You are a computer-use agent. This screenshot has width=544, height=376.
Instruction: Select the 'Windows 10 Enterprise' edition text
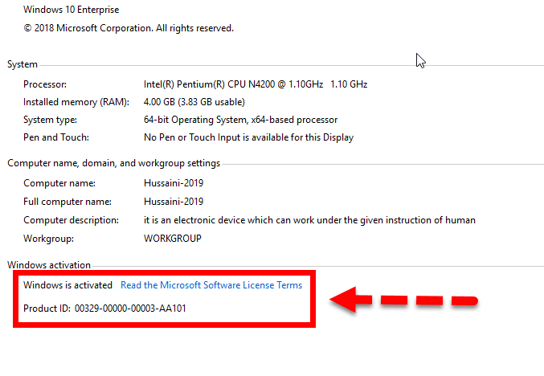click(x=72, y=10)
